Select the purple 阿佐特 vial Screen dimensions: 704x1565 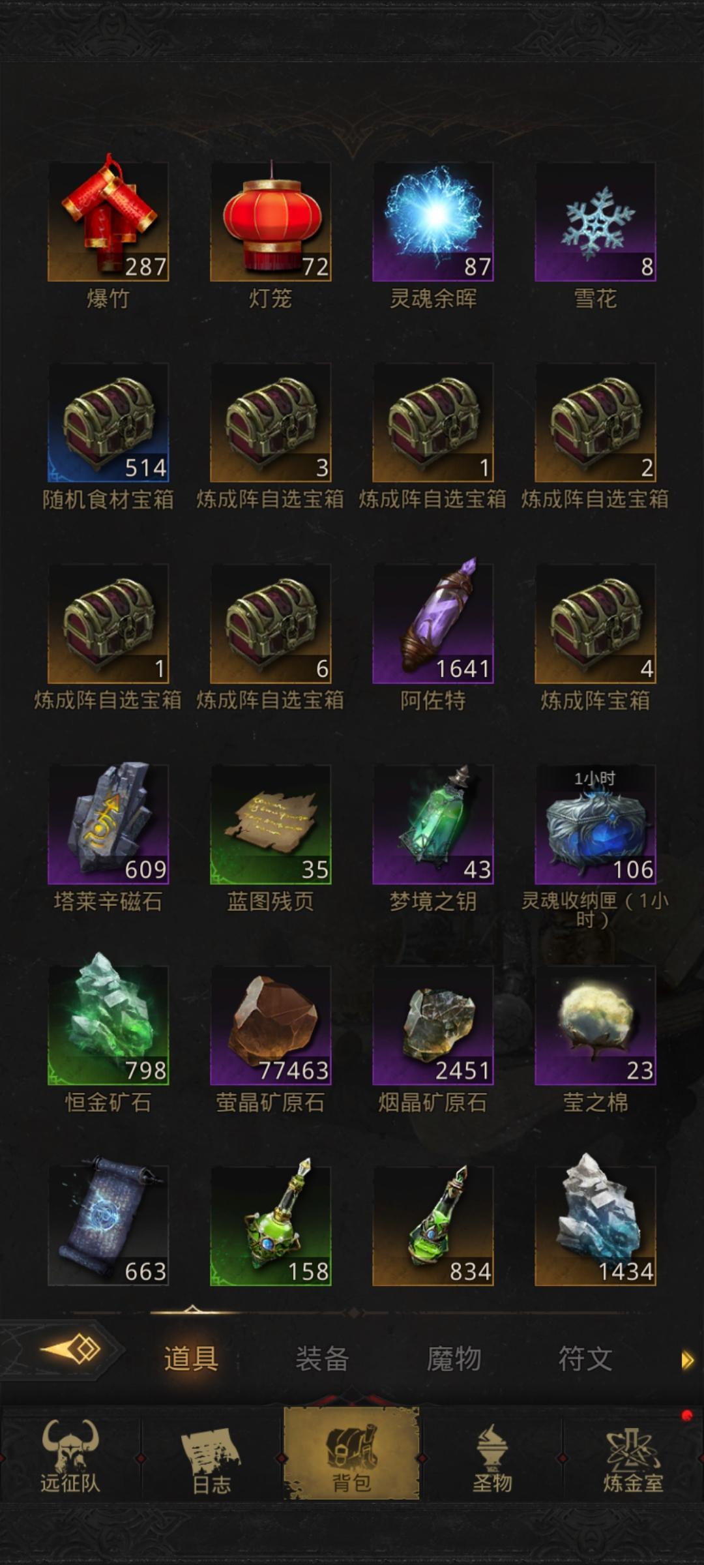coord(433,623)
